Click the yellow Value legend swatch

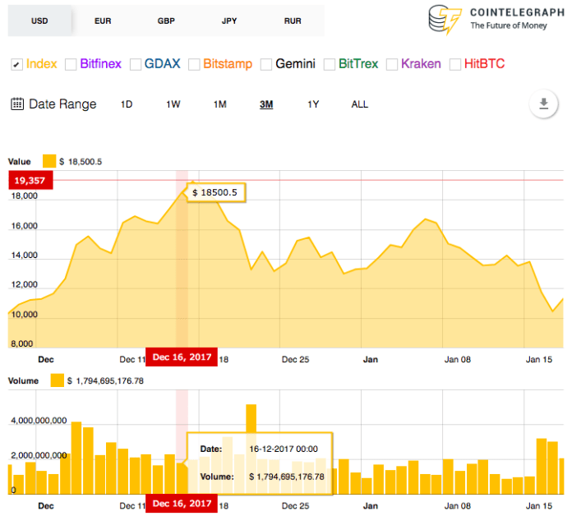[48, 161]
